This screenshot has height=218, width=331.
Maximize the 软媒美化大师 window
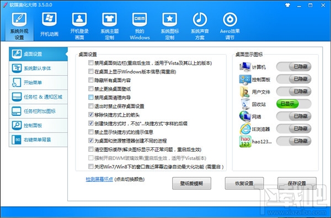coord(310,6)
